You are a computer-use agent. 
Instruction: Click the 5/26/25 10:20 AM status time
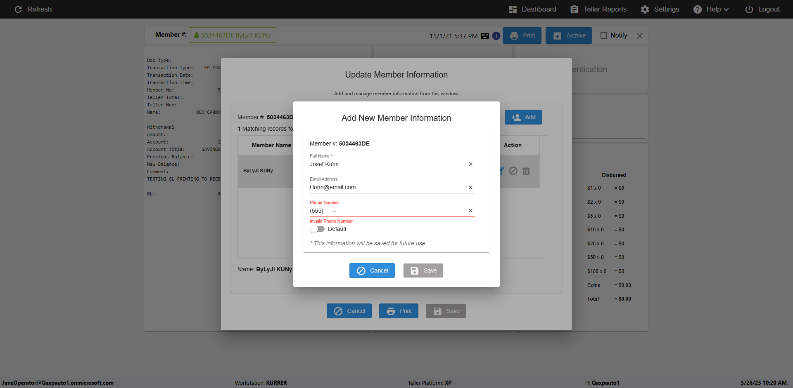point(764,383)
